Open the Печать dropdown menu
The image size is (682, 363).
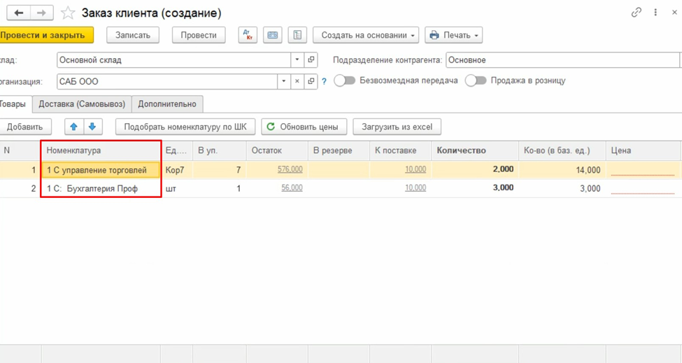pyautogui.click(x=454, y=35)
